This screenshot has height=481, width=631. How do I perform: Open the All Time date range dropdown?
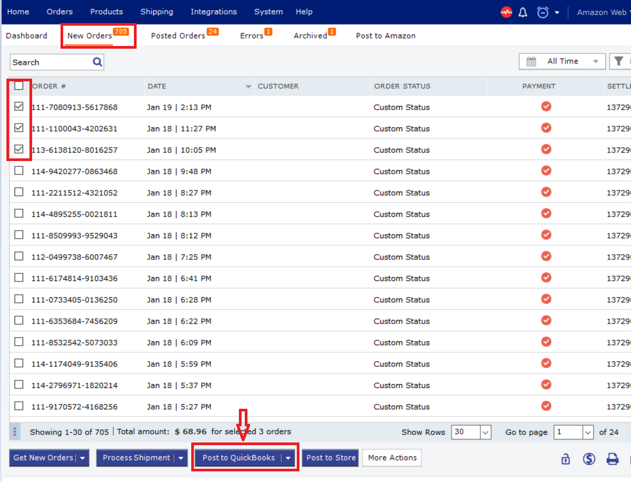562,62
